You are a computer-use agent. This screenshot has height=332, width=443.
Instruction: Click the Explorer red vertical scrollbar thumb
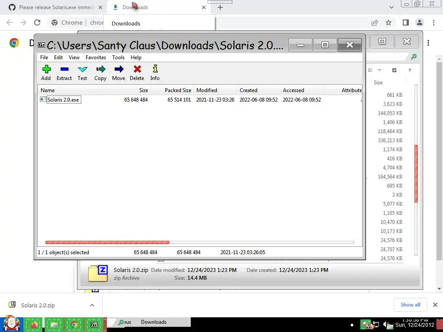coord(416,174)
